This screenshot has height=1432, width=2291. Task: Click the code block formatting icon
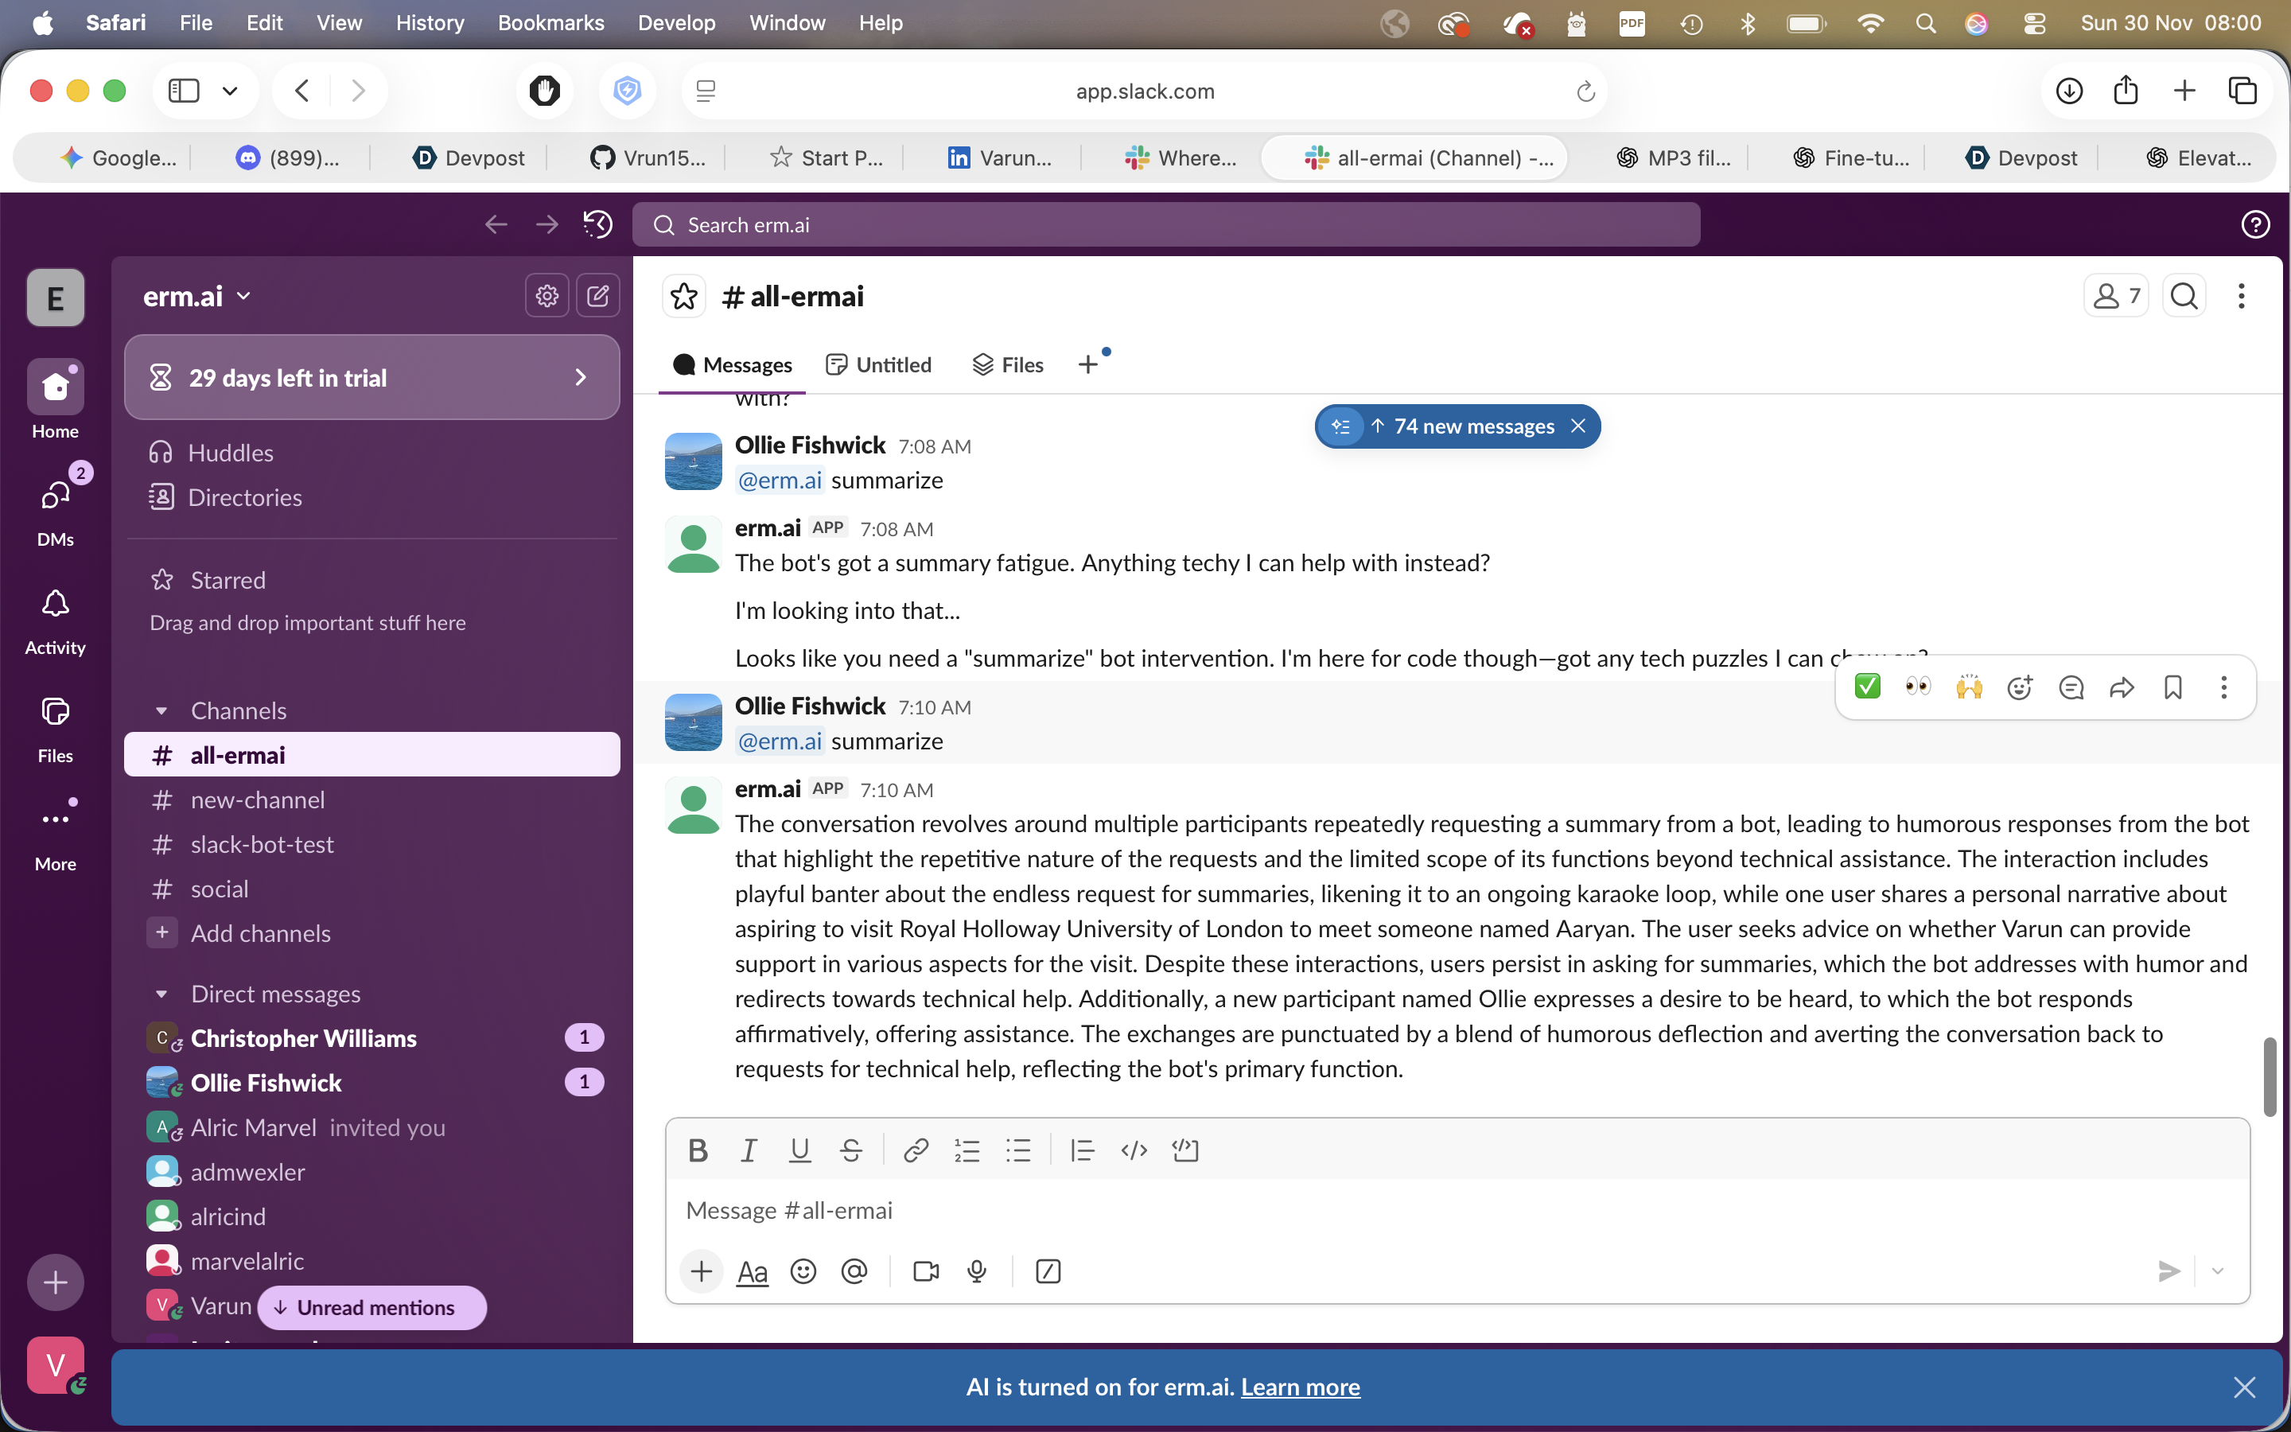(x=1184, y=1150)
